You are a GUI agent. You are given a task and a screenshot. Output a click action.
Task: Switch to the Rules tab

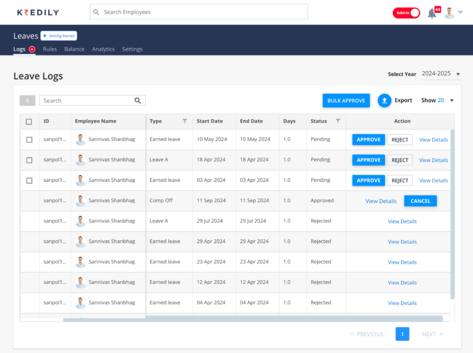point(50,49)
